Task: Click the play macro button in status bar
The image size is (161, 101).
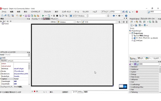Action: (x=32, y=91)
